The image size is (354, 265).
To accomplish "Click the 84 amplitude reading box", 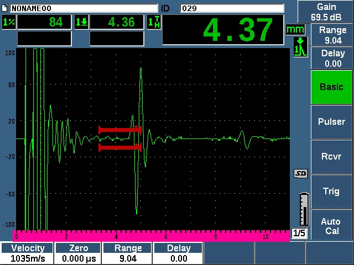I will pos(44,22).
